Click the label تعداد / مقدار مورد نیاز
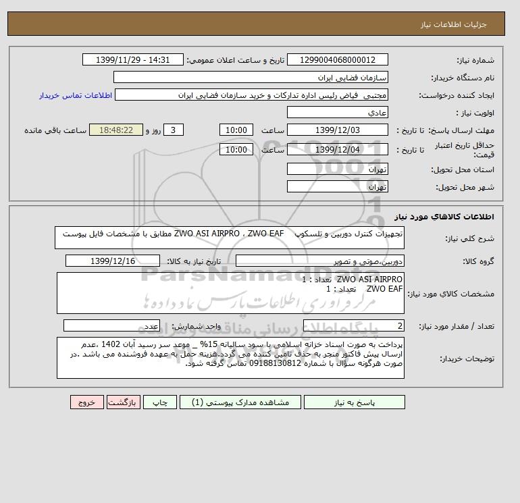Screen dimensions: 520x503 [457, 326]
